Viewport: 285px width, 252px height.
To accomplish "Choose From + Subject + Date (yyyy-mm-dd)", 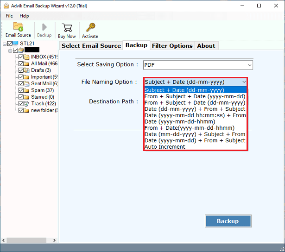I will coord(195,96).
